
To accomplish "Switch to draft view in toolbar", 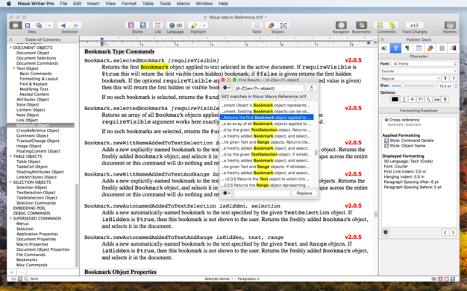I will click(x=15, y=25).
